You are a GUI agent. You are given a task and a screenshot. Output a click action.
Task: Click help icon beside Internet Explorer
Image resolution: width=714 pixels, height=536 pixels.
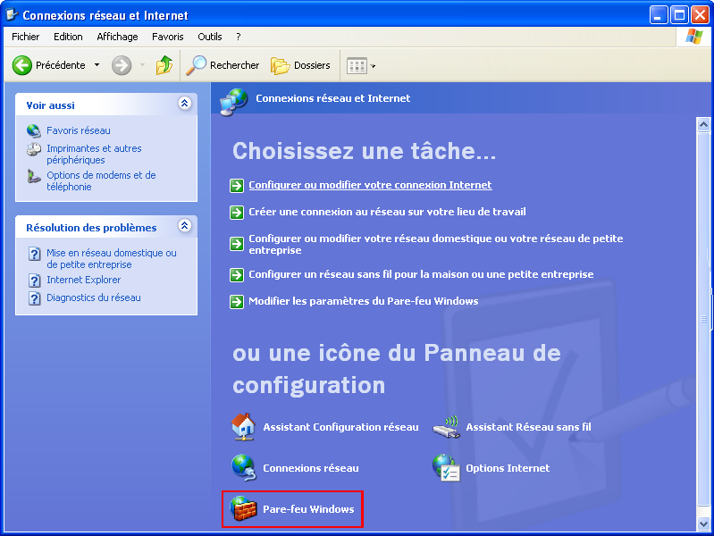(x=35, y=281)
